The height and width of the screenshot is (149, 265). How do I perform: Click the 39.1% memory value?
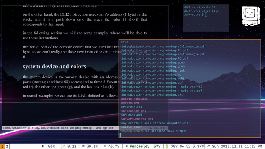click(x=92, y=146)
